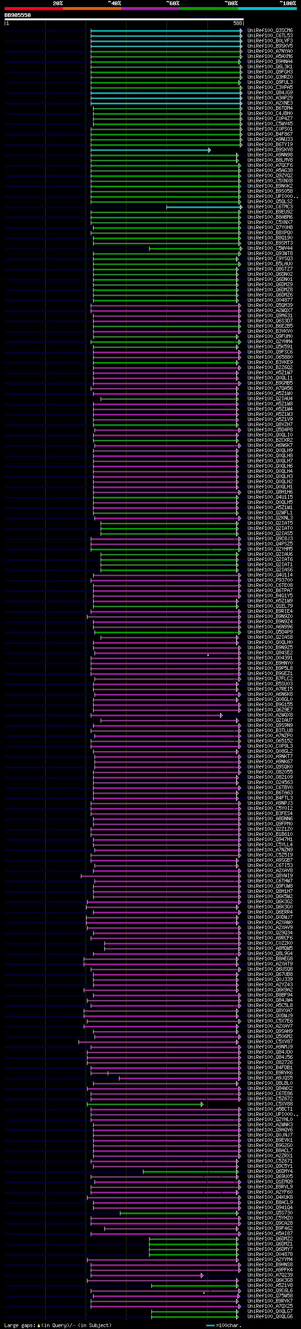
Task: Click the green ~80% identity legend segment
Action: coord(209,8)
